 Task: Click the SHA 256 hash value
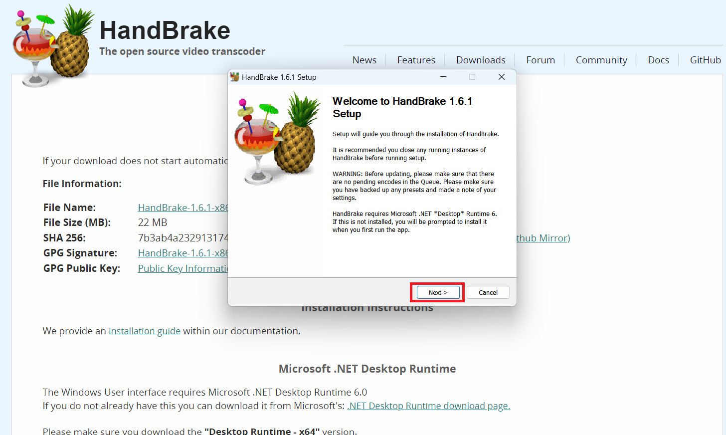pos(183,238)
